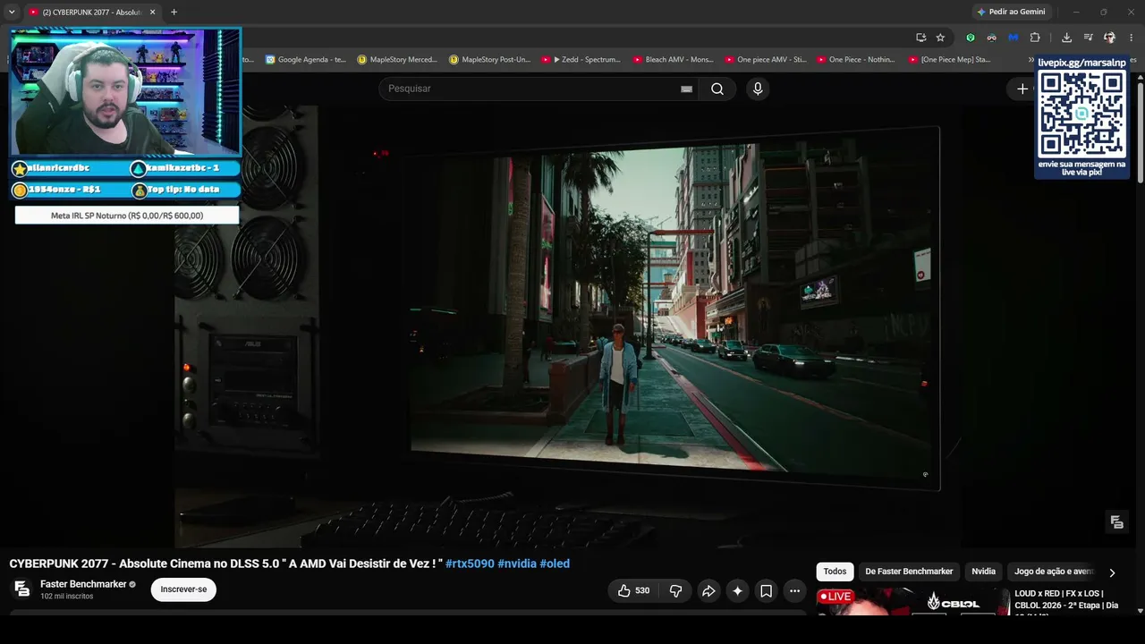Viewport: 1145px width, 644px height.
Task: Select the Todos filter chip
Action: coord(835,572)
